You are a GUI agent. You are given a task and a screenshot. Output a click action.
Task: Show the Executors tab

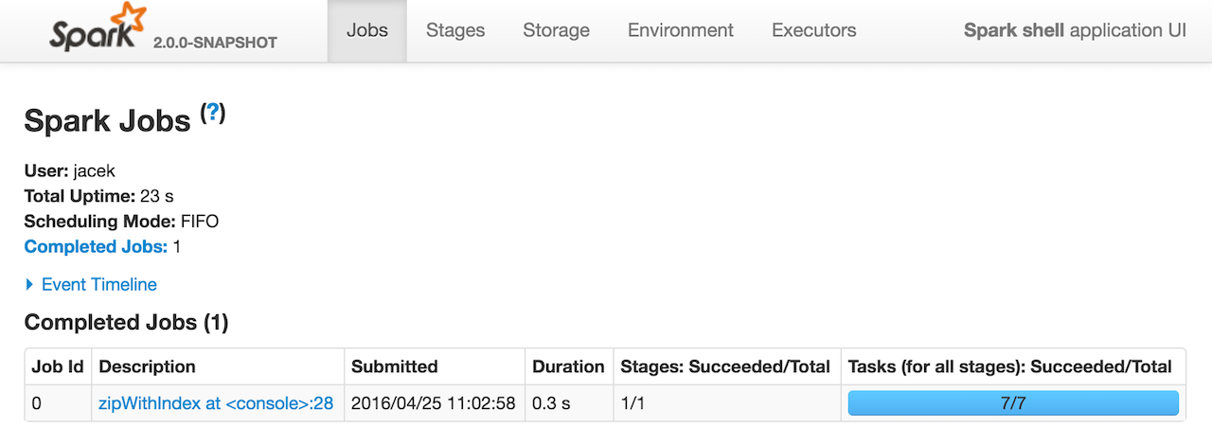[x=813, y=30]
